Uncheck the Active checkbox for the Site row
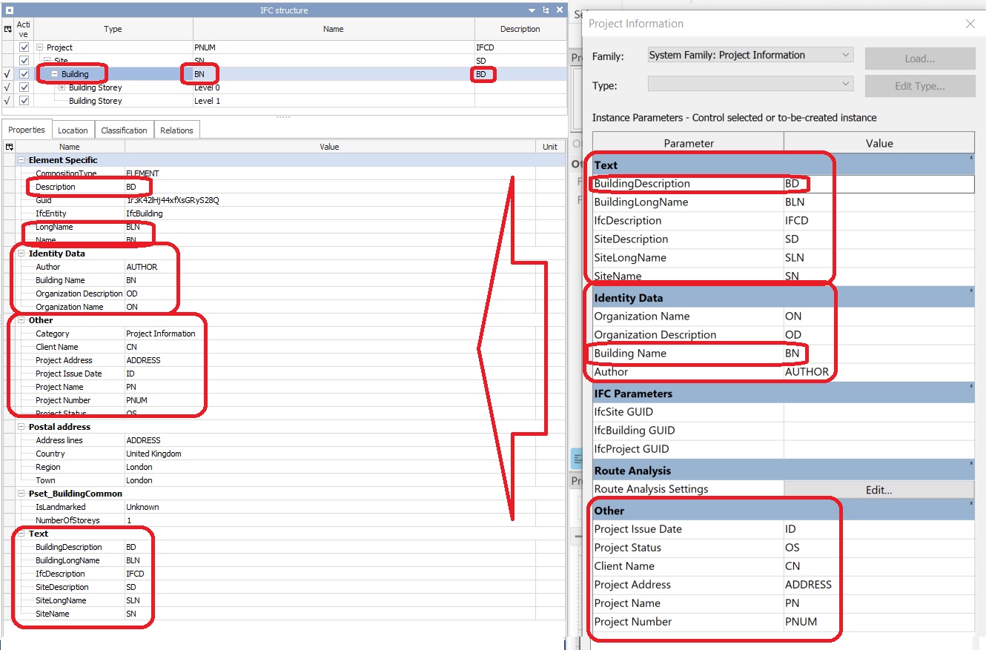 [x=25, y=60]
